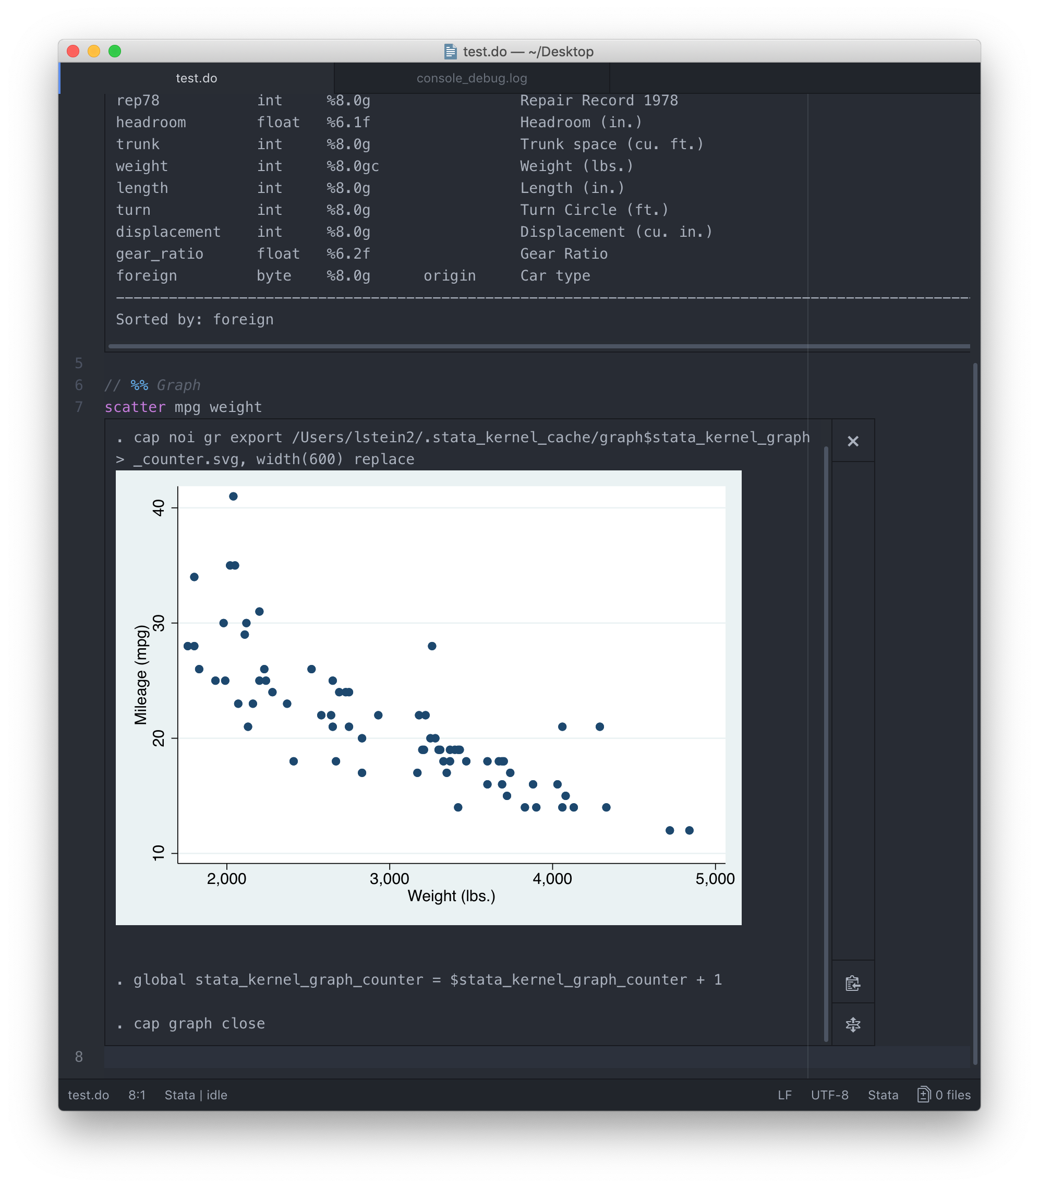Click line number 7 in the gutter
1039x1188 pixels.
click(79, 406)
